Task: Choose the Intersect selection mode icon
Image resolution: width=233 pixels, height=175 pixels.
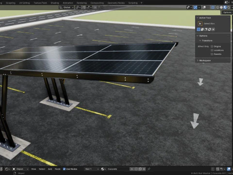Action: pos(213,29)
